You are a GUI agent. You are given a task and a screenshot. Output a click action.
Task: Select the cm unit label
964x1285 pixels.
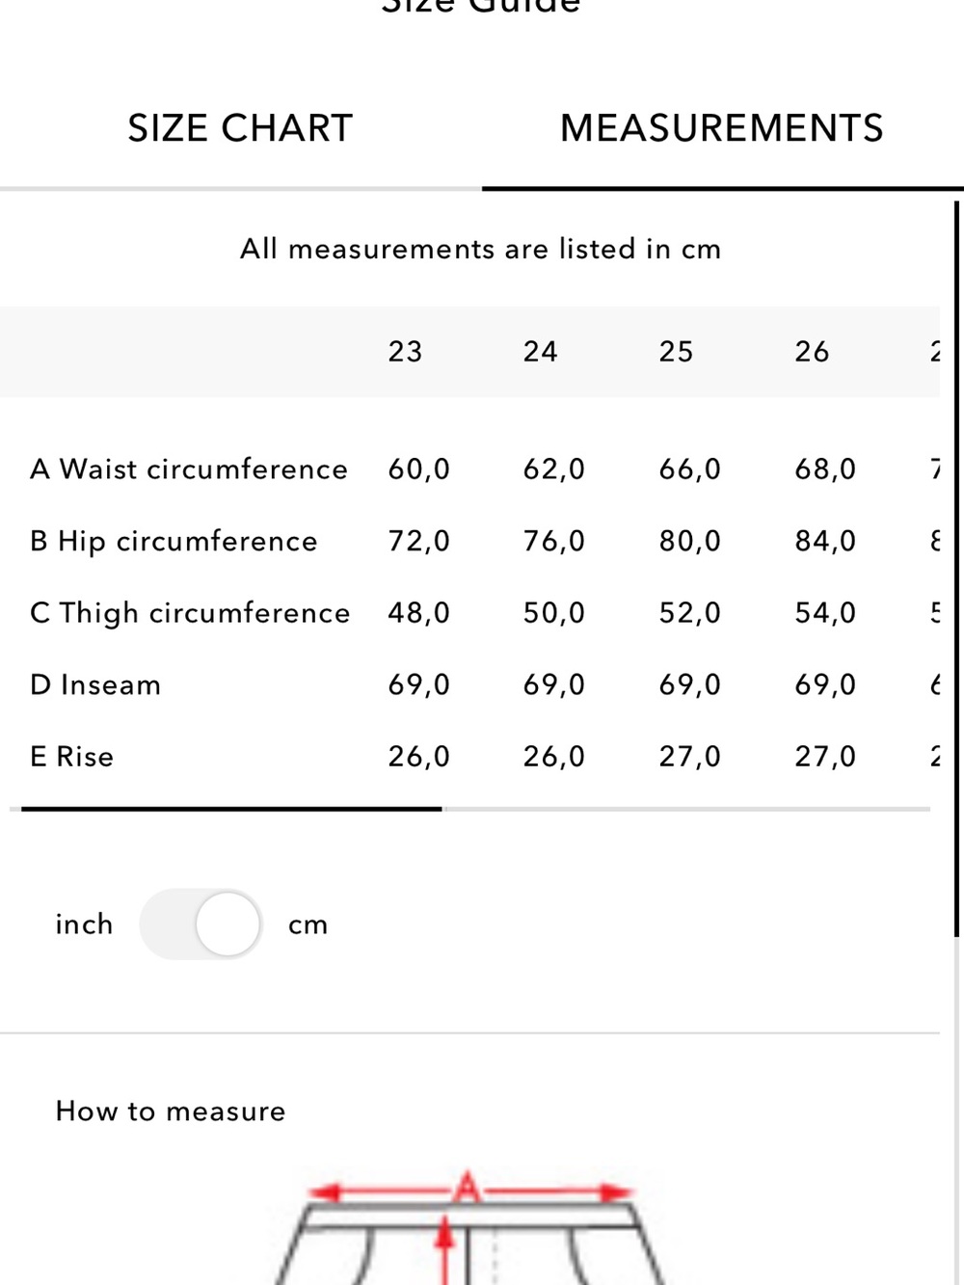308,925
